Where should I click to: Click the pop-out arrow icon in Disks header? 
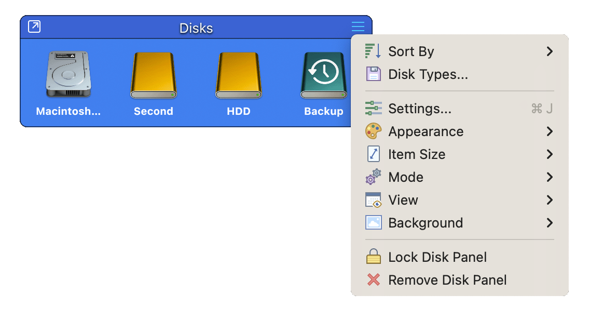pyautogui.click(x=34, y=26)
